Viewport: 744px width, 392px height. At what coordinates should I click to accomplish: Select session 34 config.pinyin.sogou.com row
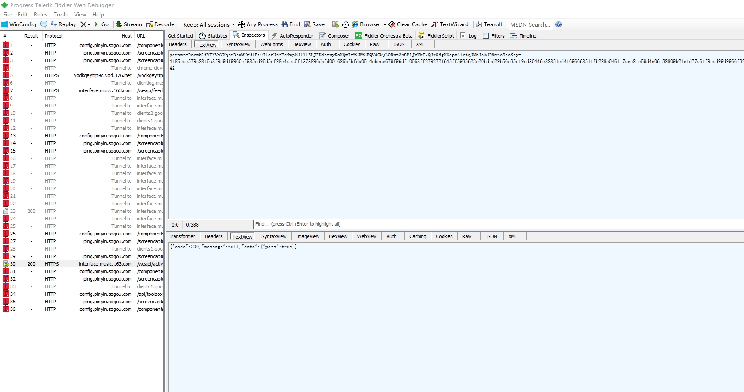pos(82,294)
